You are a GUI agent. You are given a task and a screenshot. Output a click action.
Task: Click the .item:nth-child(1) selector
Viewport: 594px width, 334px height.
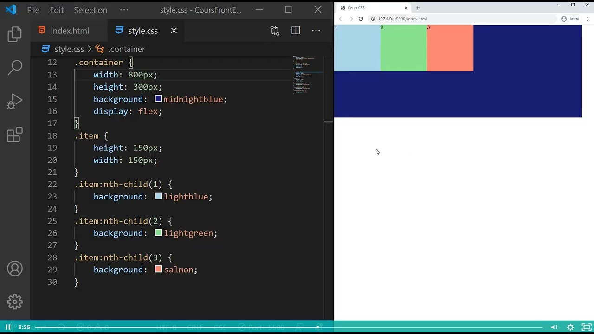click(118, 184)
